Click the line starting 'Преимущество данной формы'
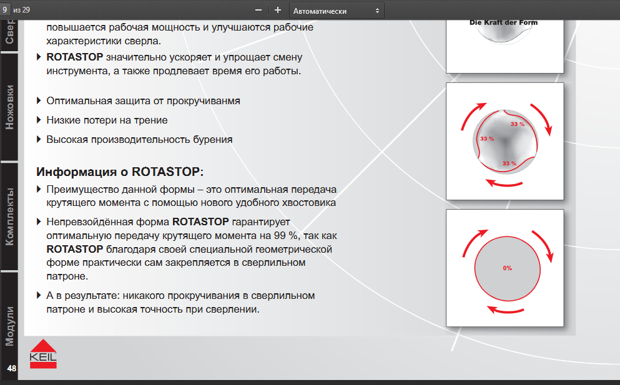Image resolution: width=620 pixels, height=385 pixels. click(x=192, y=190)
